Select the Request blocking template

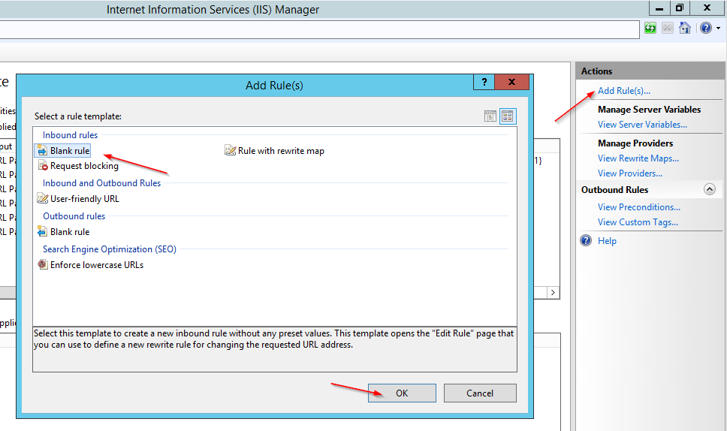click(78, 165)
